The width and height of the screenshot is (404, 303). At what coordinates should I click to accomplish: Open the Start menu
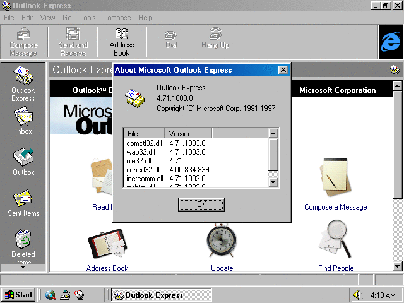(18, 295)
